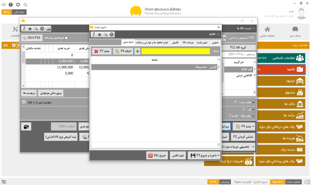Open the جدید F4 dropdown arrow
The image size is (311, 185).
[x=253, y=126]
